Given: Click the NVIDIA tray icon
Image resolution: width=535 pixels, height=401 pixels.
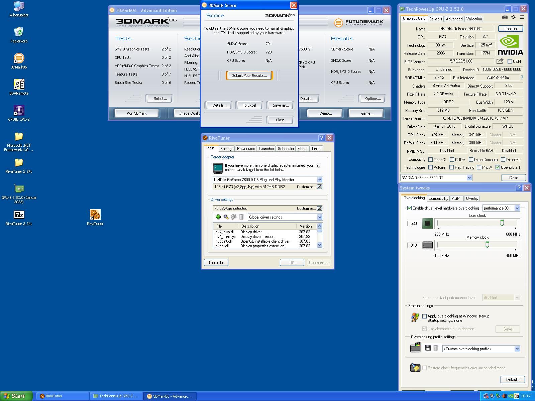Looking at the screenshot, I should [510, 396].
